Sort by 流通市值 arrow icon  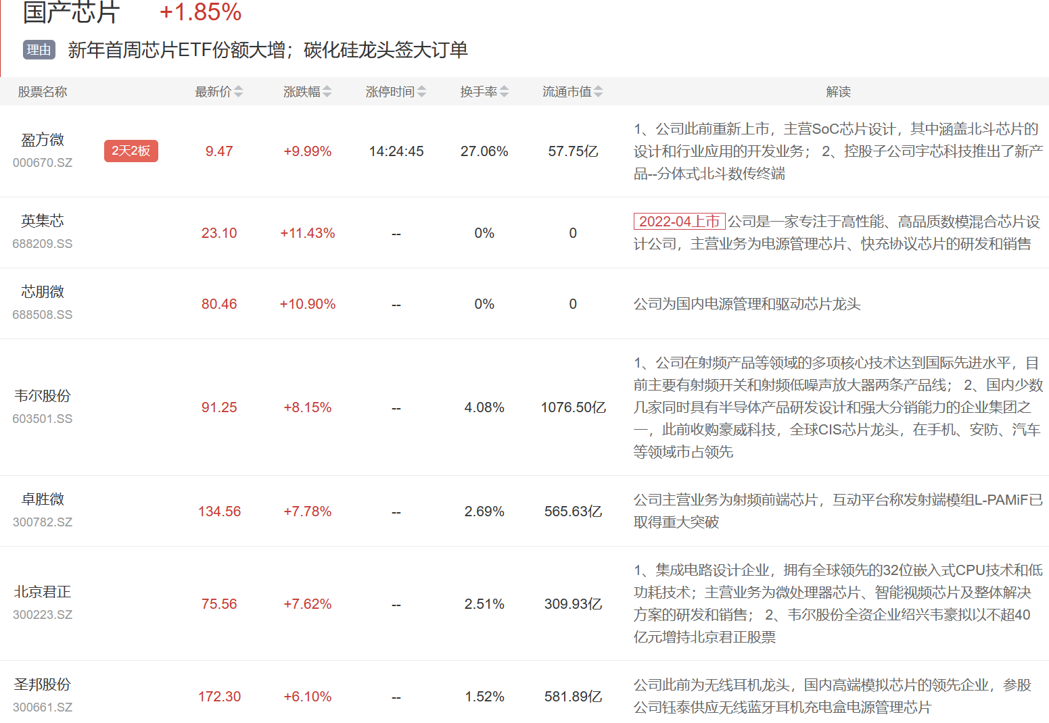599,92
